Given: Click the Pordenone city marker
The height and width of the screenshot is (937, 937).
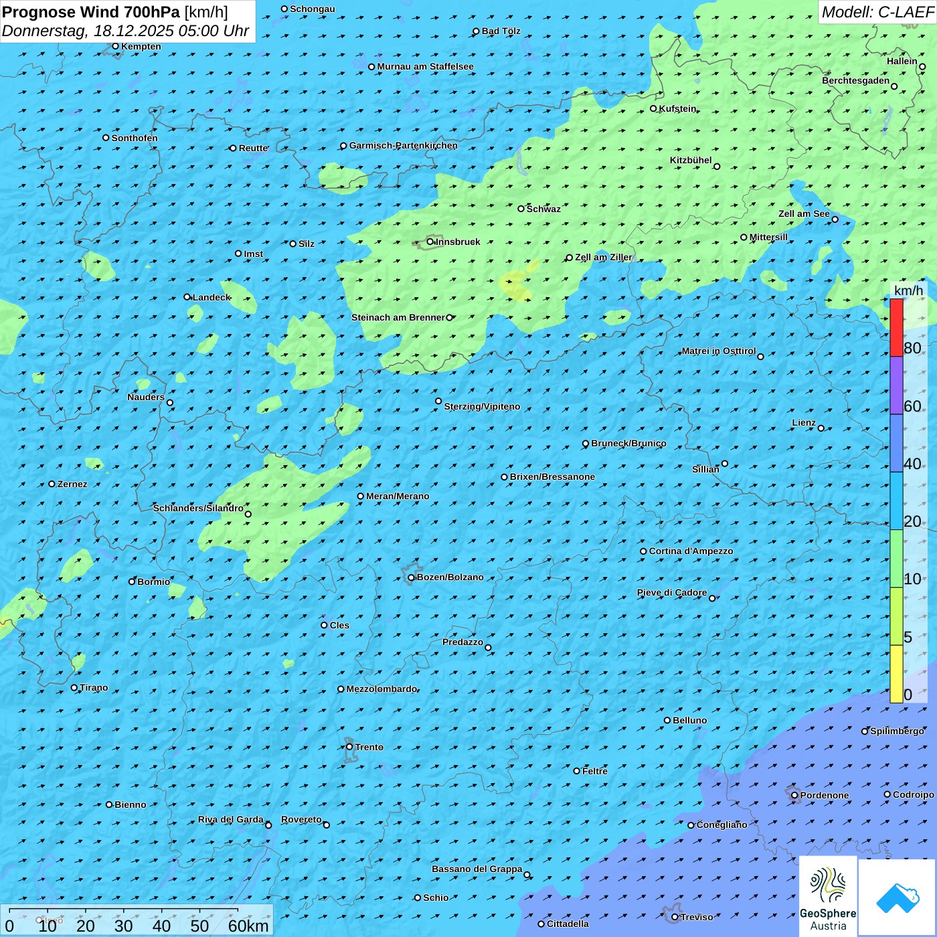Looking at the screenshot, I should click(795, 795).
